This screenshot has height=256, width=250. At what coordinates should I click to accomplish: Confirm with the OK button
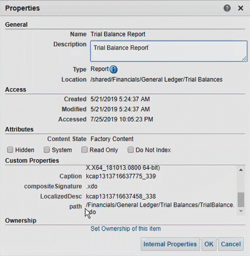[x=209, y=244]
